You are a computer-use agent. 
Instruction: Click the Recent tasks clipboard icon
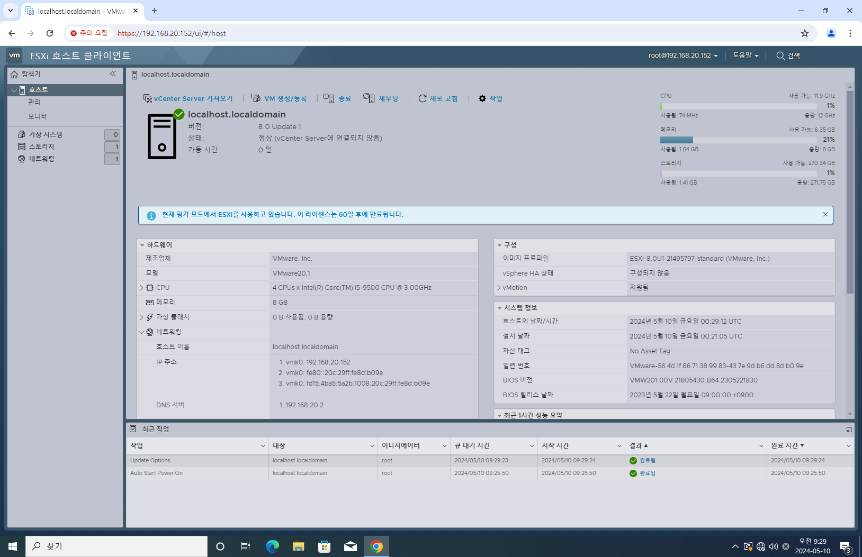[x=133, y=429]
